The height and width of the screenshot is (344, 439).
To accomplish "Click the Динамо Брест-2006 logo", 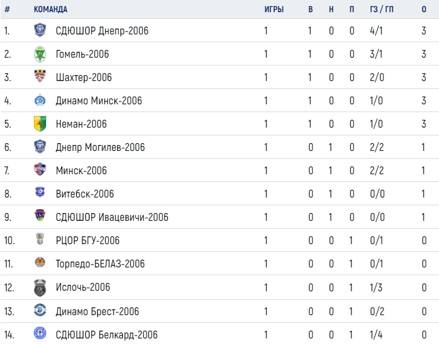I will [40, 310].
